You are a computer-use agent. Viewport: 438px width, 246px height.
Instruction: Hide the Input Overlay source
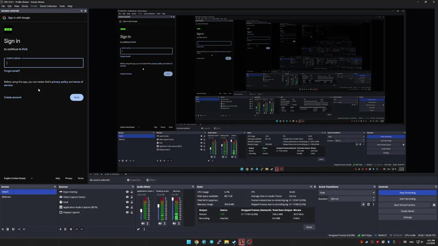pyautogui.click(x=127, y=192)
